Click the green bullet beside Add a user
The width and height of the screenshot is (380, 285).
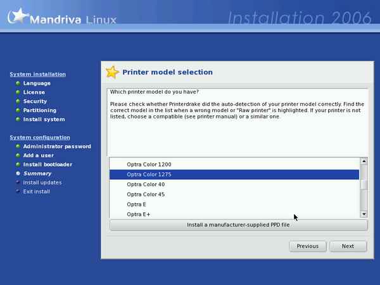coord(18,155)
